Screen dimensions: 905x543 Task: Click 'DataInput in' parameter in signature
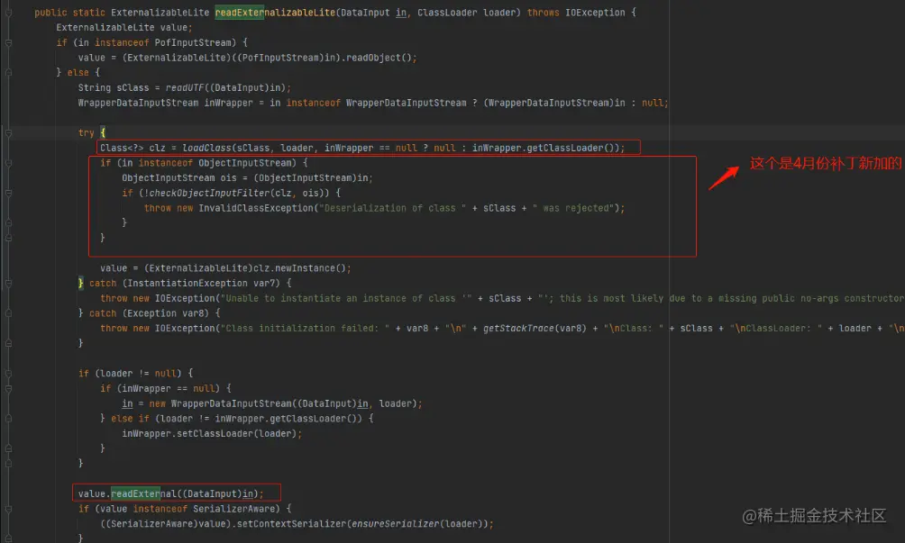point(373,13)
